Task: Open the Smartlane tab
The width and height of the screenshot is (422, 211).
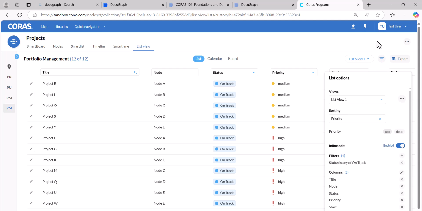Action: (x=121, y=46)
